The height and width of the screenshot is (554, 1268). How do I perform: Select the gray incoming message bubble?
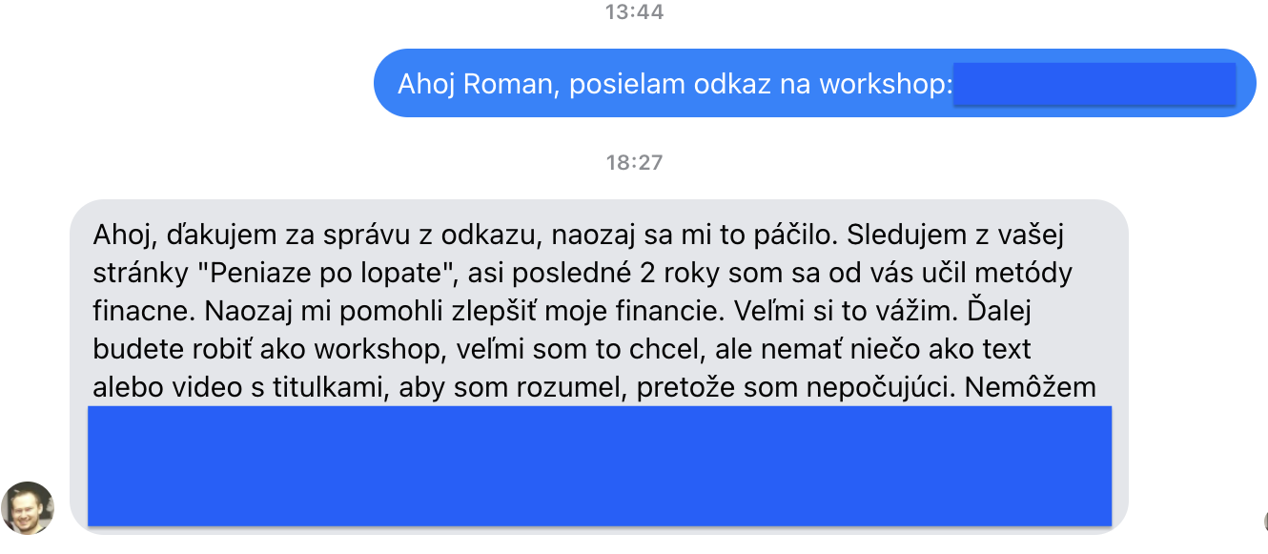point(600,366)
